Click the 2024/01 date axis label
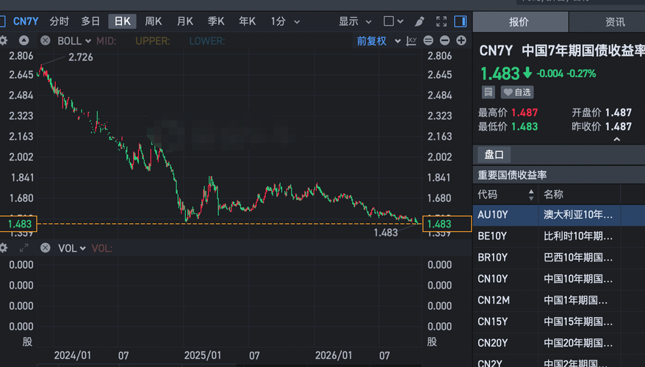This screenshot has width=645, height=367. point(73,355)
